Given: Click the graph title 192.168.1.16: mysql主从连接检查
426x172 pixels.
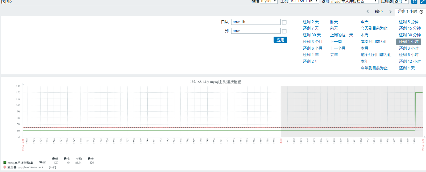Looking at the screenshot, I should click(x=215, y=82).
